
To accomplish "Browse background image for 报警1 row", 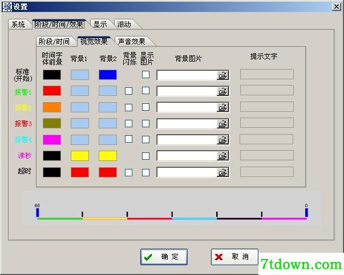I will [x=222, y=91].
